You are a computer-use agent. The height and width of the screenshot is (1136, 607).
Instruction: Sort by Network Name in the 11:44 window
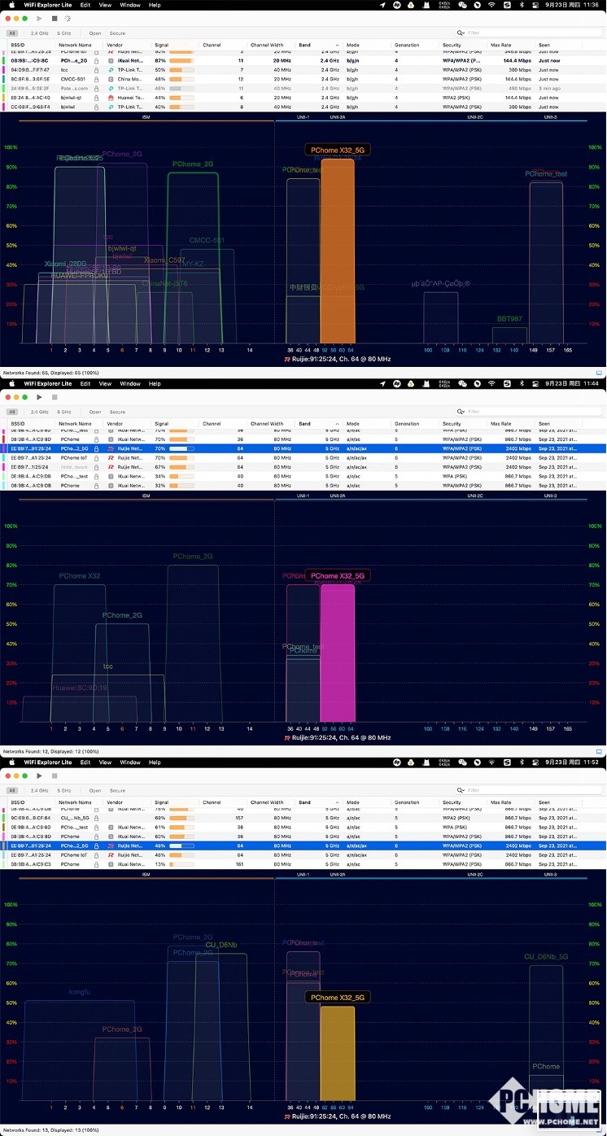click(80, 423)
